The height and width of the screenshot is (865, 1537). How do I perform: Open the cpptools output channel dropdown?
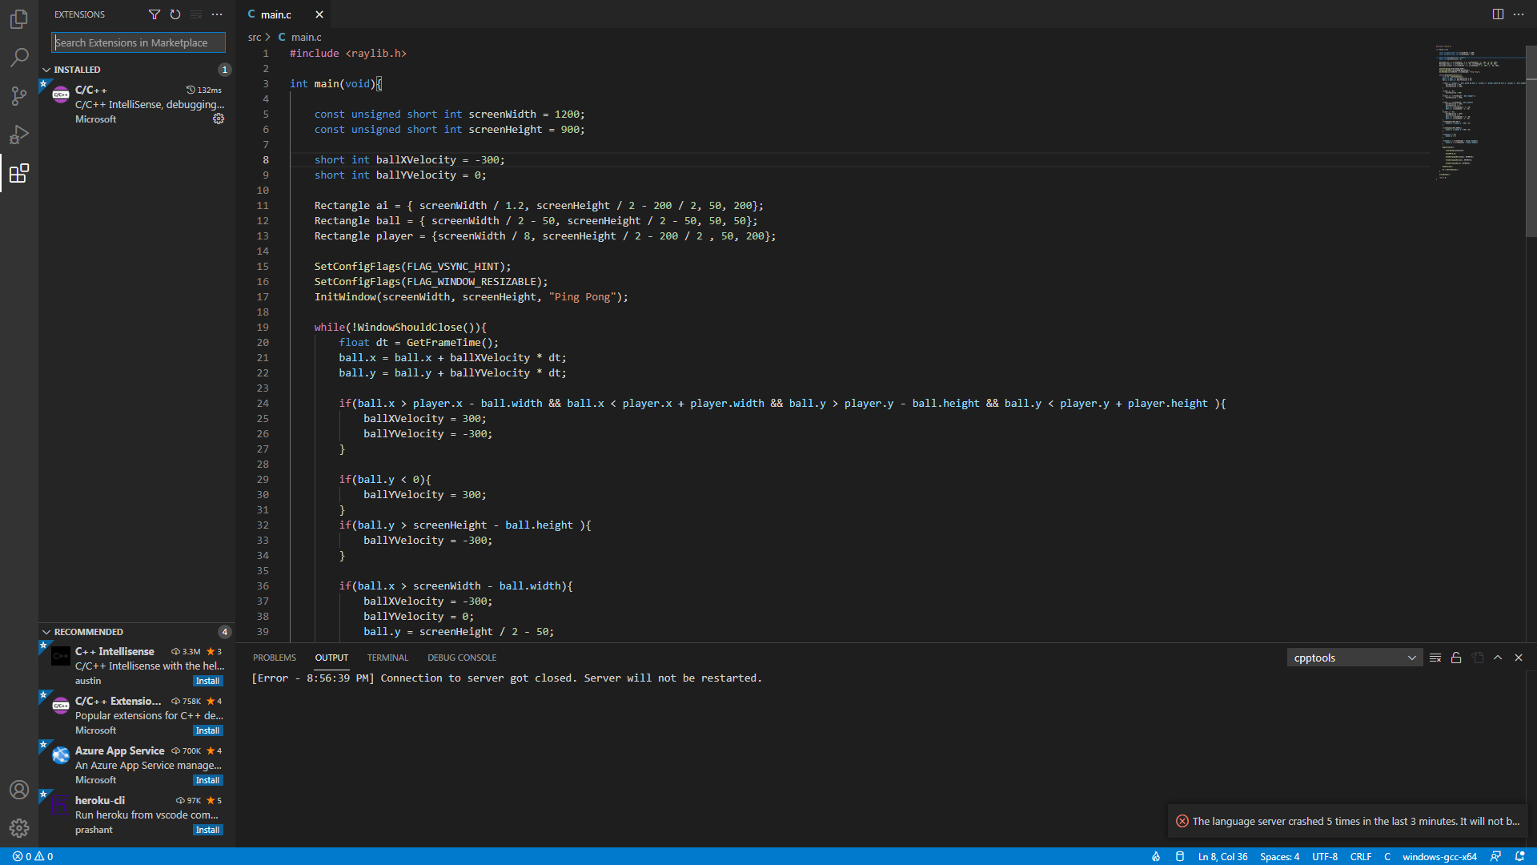(1354, 658)
